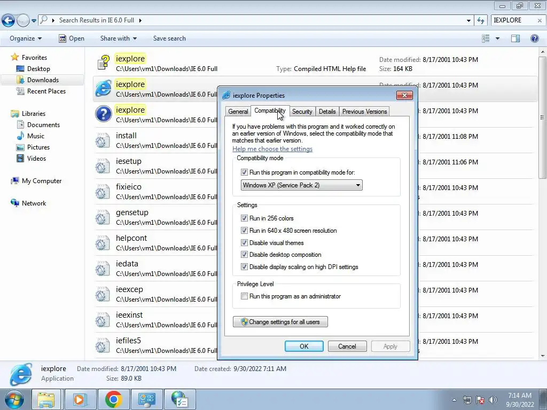
Task: Select the ieexinst file icon
Action: pyautogui.click(x=103, y=320)
